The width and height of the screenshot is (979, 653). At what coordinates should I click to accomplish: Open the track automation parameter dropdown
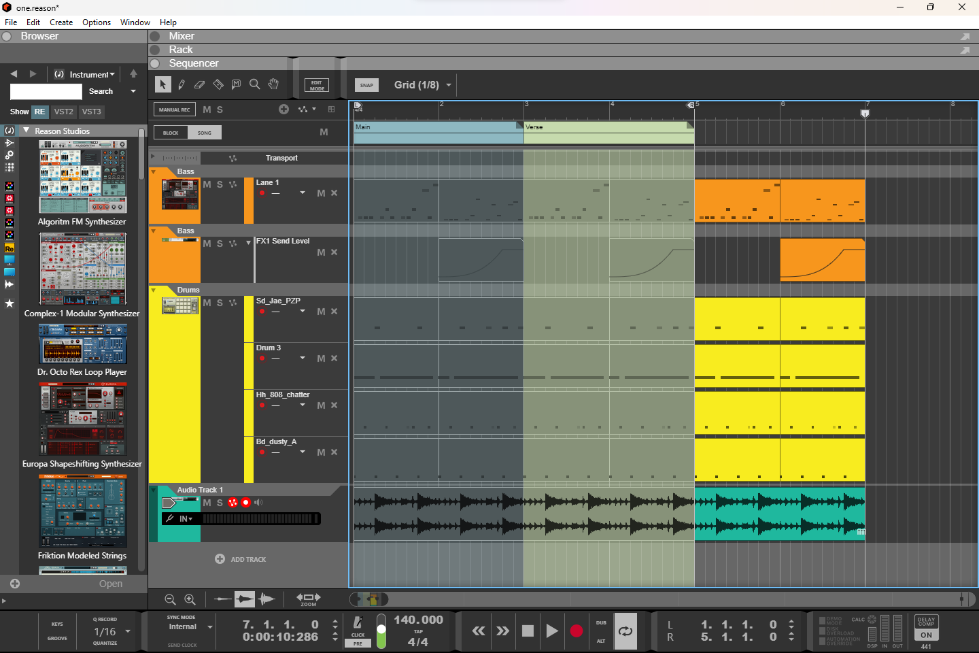click(x=307, y=109)
